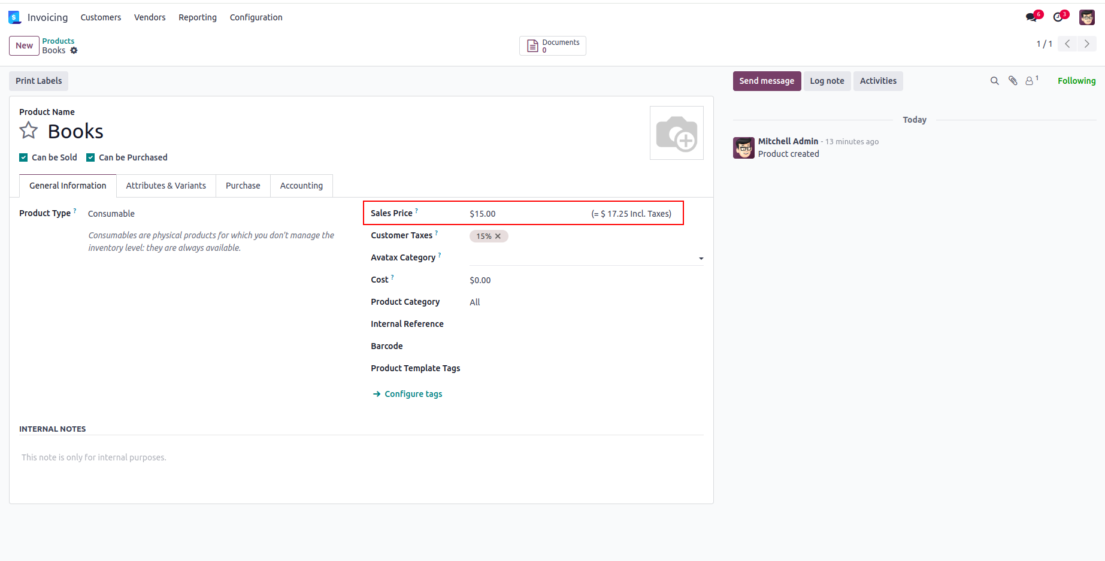Open the Configuration menu
This screenshot has height=561, width=1105.
coord(256,17)
